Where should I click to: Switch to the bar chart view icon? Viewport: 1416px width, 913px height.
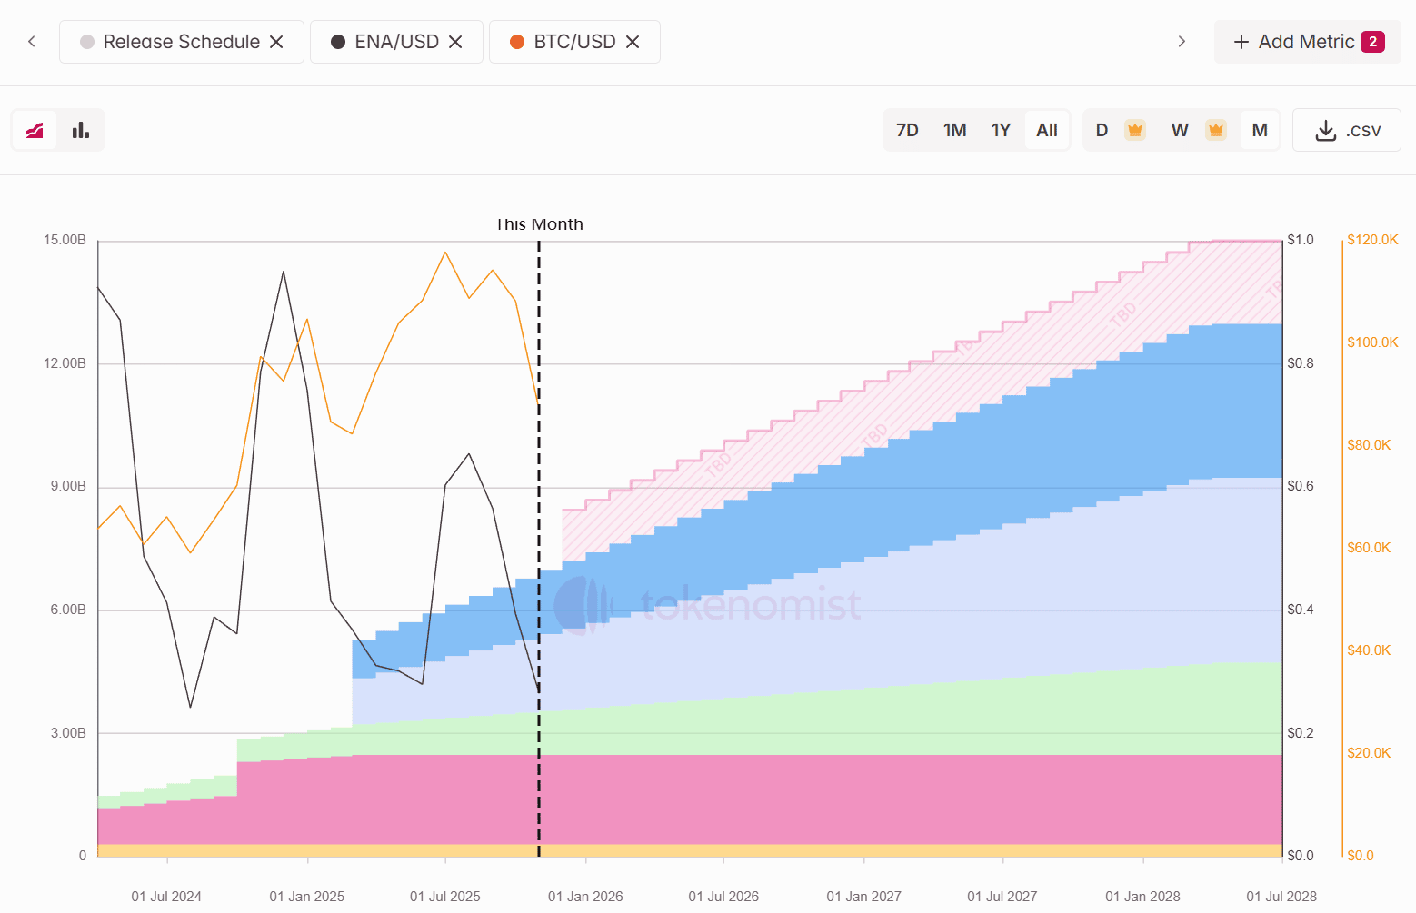(x=81, y=130)
